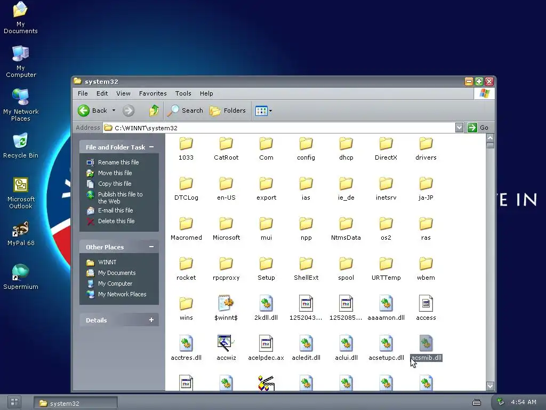Select the spool folder
Screen dimensions: 546x410
point(346,269)
